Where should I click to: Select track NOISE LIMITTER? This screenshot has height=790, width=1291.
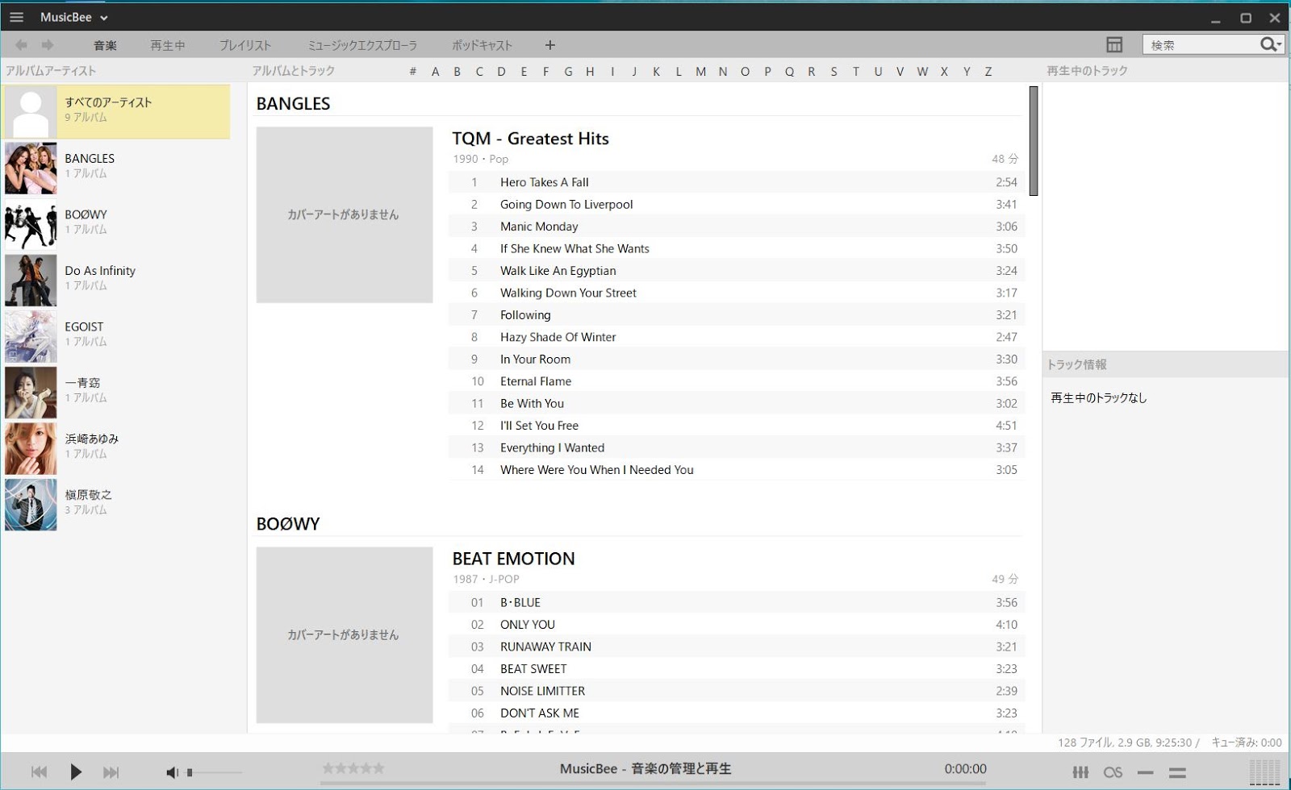(x=737, y=691)
